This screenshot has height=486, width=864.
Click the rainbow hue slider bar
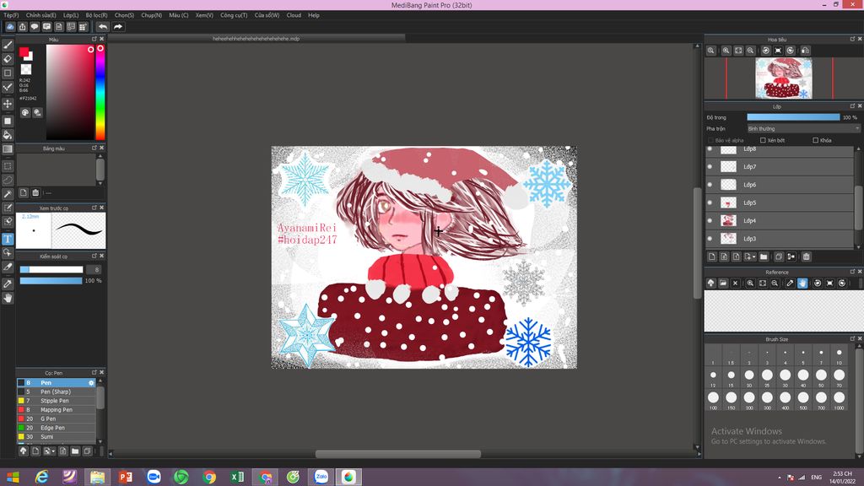pyautogui.click(x=100, y=92)
